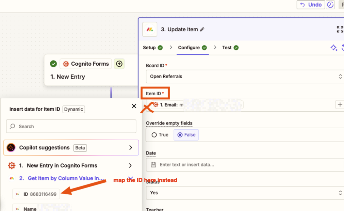Click the Date input field
The height and width of the screenshot is (211, 344).
[245, 165]
